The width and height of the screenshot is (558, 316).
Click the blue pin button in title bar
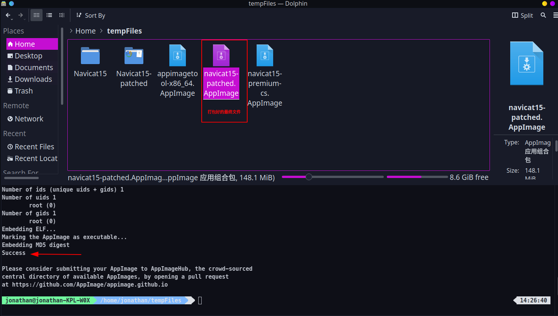pyautogui.click(x=11, y=4)
